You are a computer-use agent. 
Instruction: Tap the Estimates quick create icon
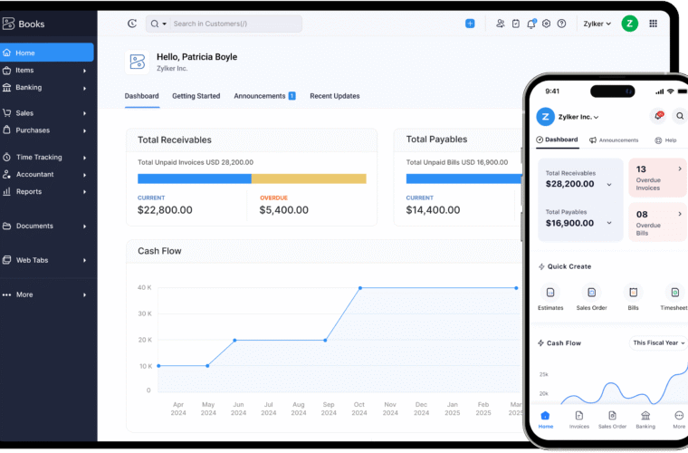pyautogui.click(x=550, y=293)
